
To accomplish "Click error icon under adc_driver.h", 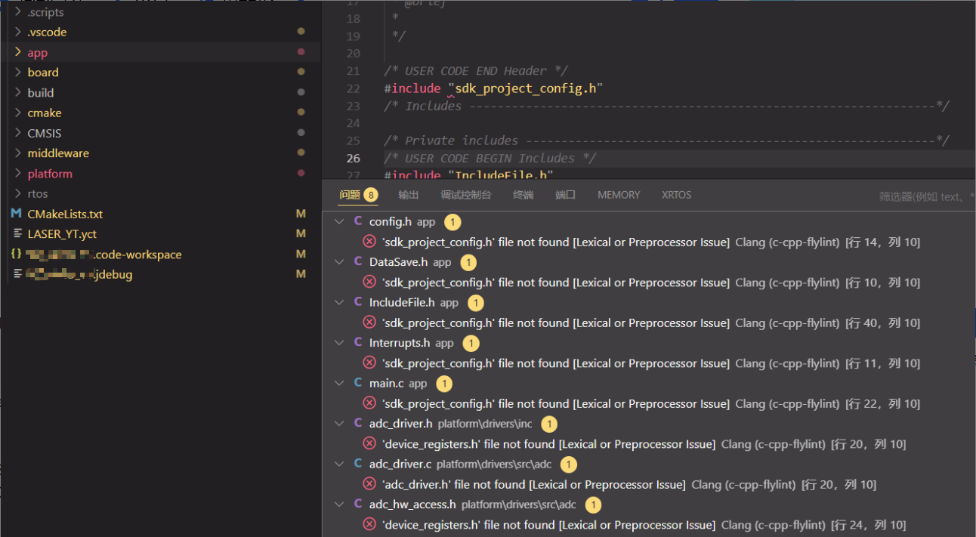I will 369,443.
